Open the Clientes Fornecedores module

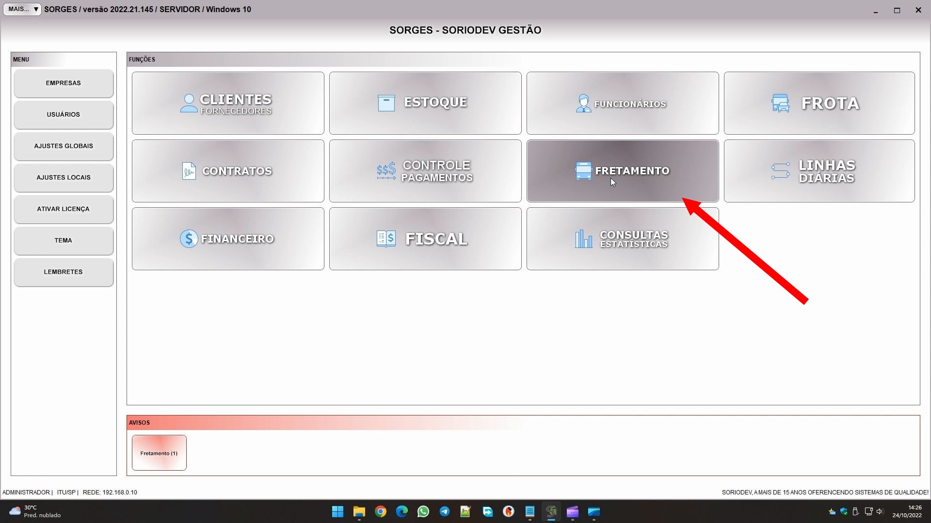click(228, 103)
